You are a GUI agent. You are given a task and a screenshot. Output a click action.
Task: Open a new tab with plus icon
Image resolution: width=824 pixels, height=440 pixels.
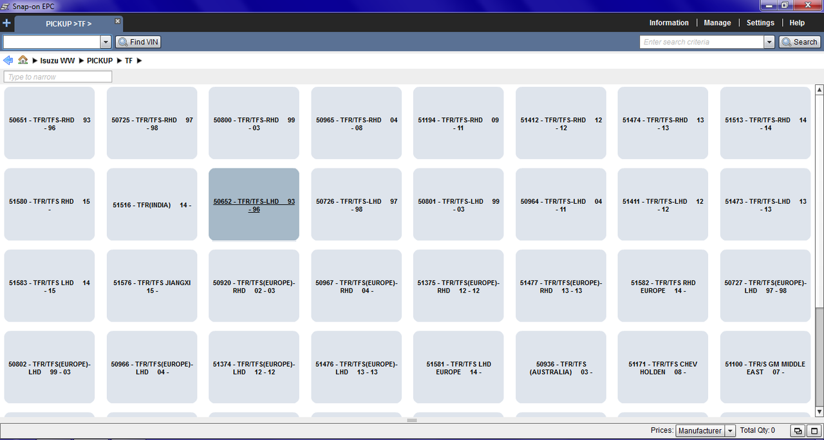6,23
